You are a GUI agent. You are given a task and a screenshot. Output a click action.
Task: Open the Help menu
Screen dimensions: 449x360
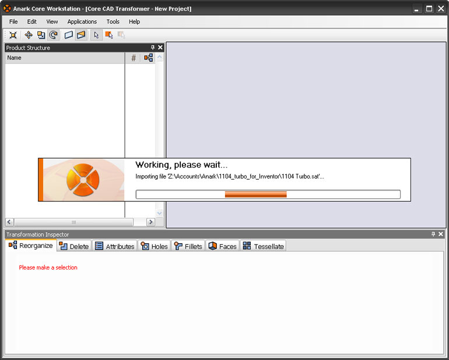click(x=134, y=22)
